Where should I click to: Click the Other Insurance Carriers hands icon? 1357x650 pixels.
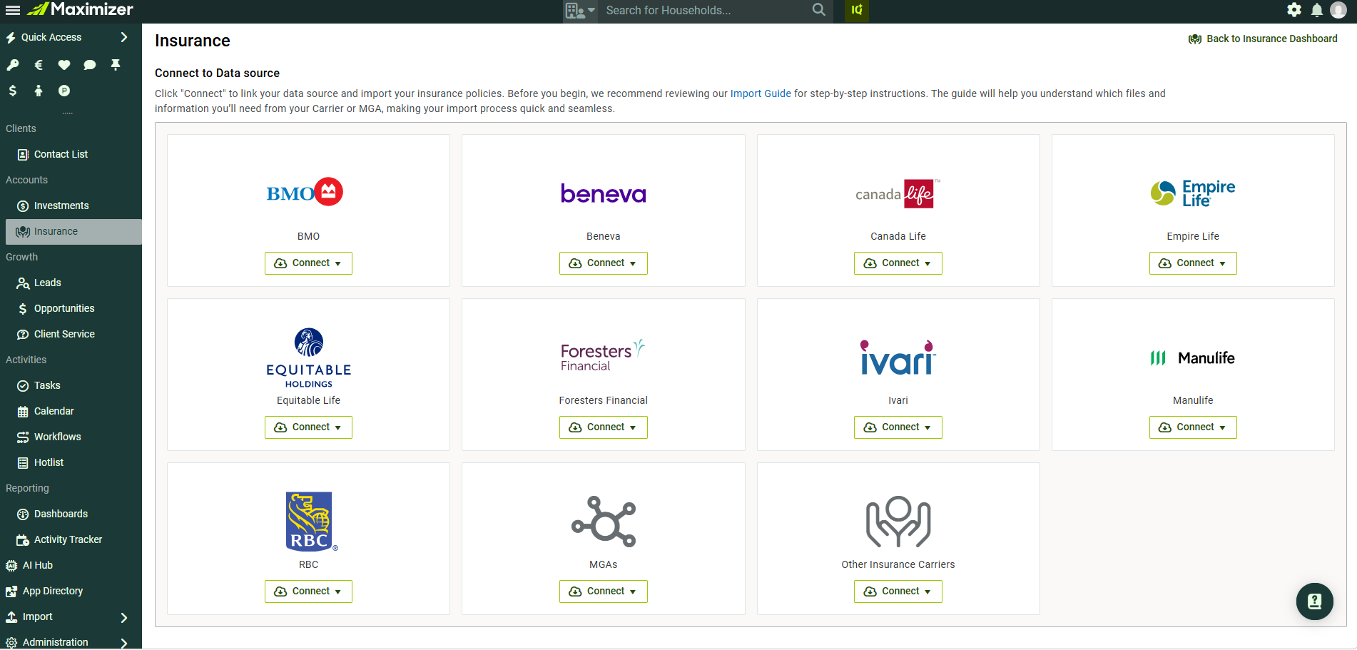(898, 522)
